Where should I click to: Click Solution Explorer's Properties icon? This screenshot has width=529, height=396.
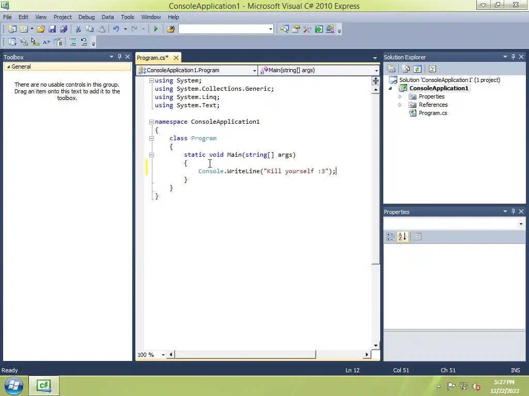392,69
